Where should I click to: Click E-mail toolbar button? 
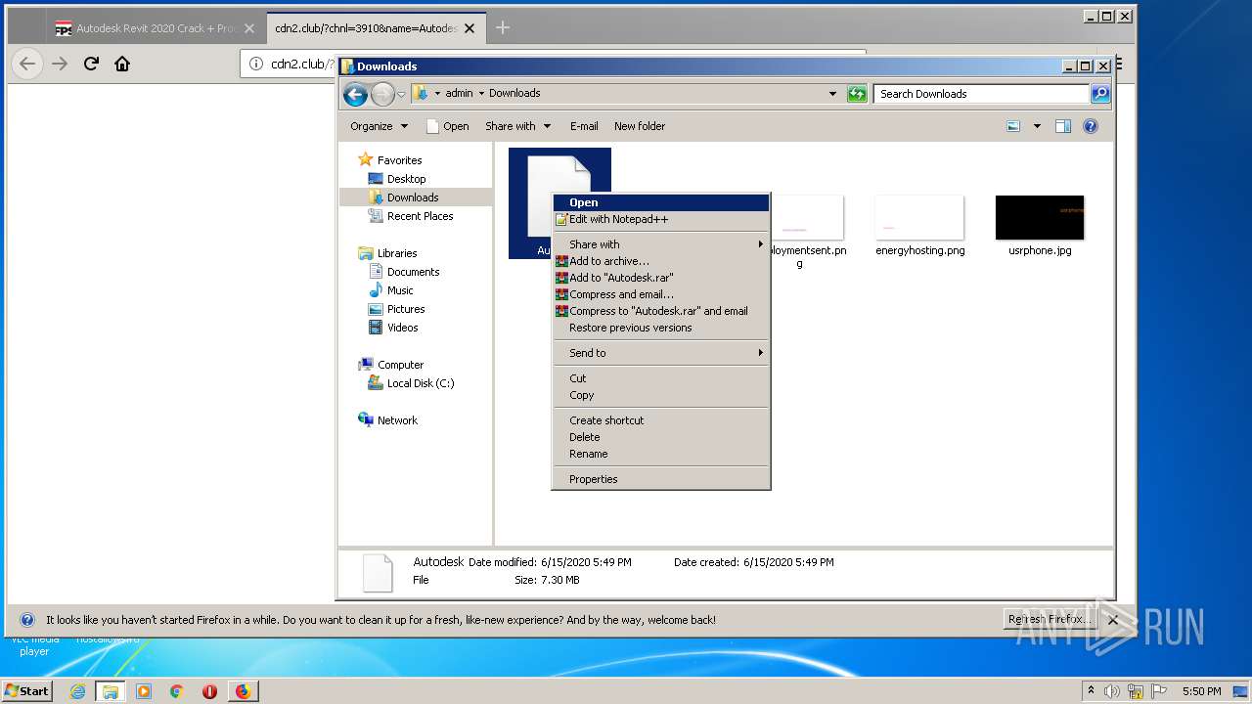tap(584, 126)
